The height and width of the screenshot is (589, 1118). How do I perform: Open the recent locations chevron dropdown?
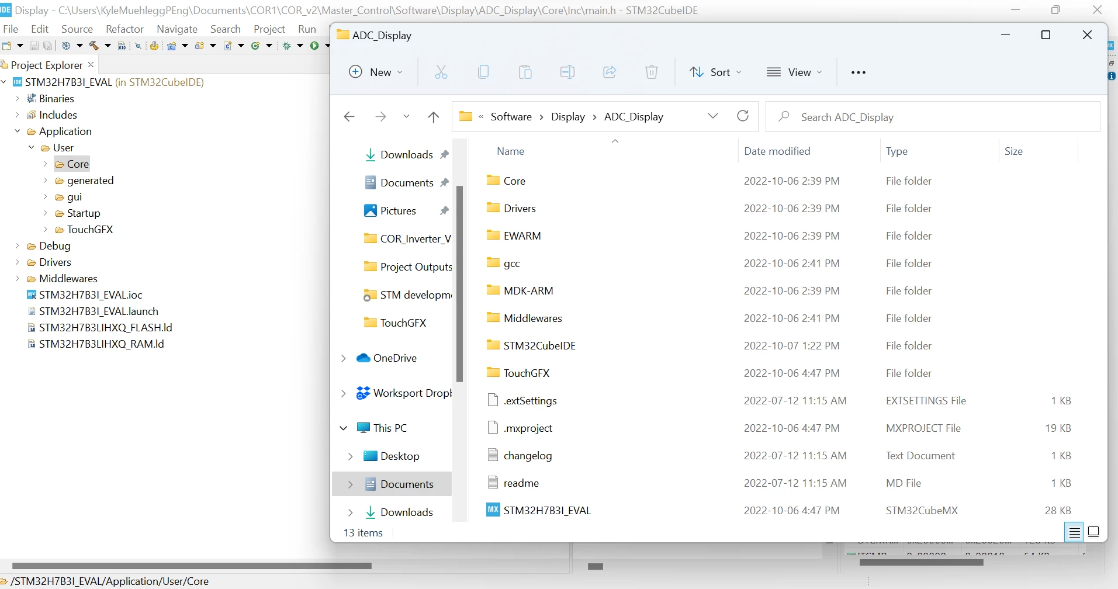point(406,116)
